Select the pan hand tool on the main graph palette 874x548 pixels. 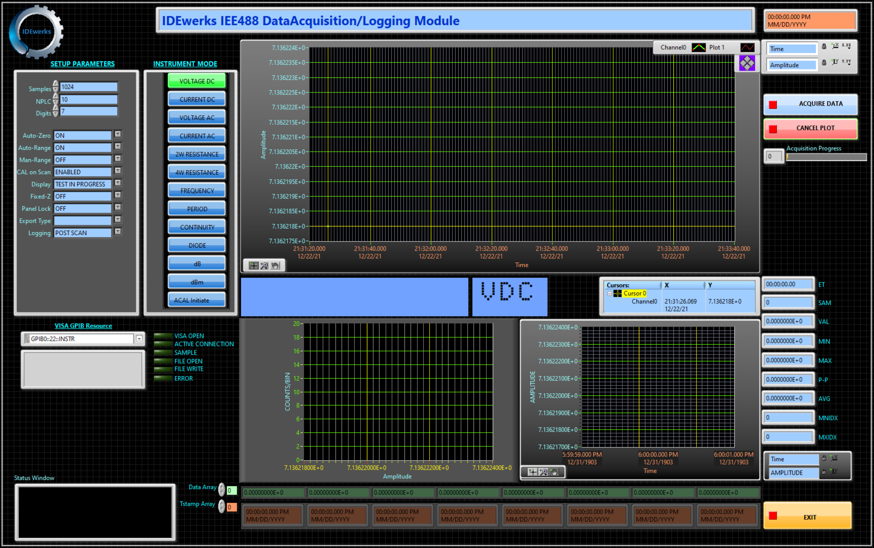pyautogui.click(x=275, y=266)
